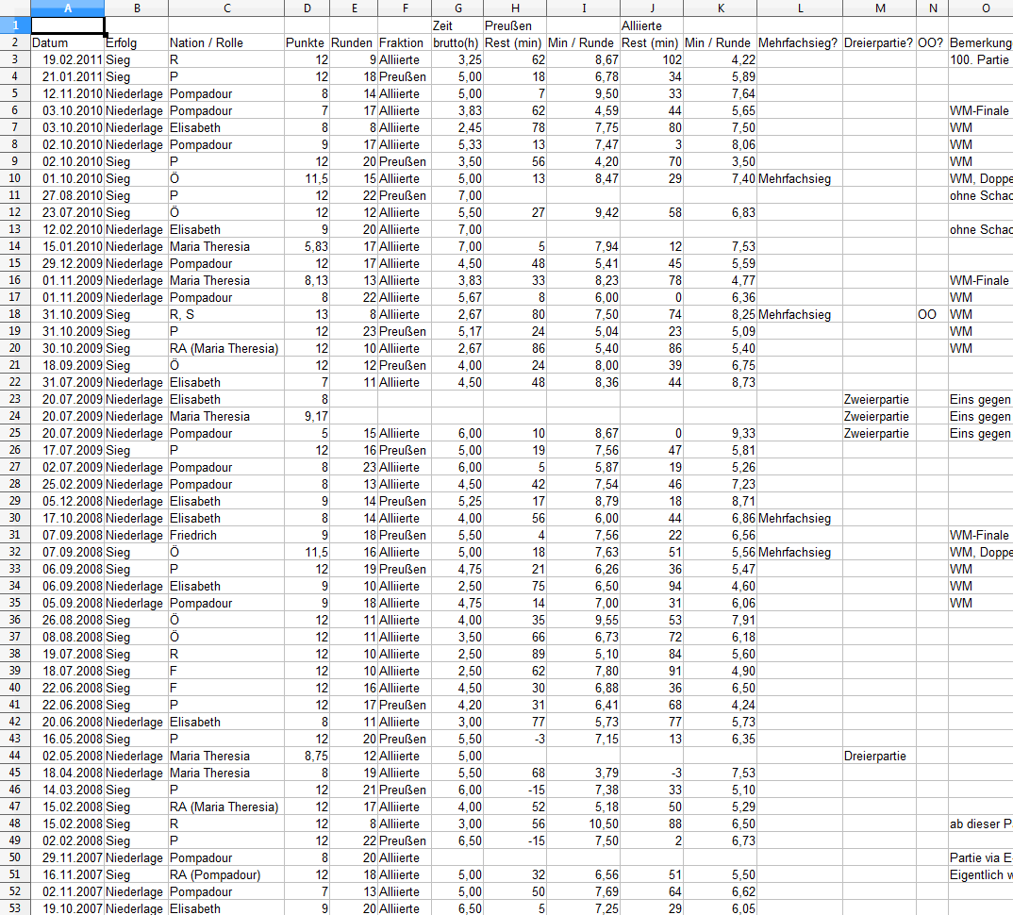Screen dimensions: 1013x915
Task: Click the 'F' nation cell in row 39
Action: [226, 671]
